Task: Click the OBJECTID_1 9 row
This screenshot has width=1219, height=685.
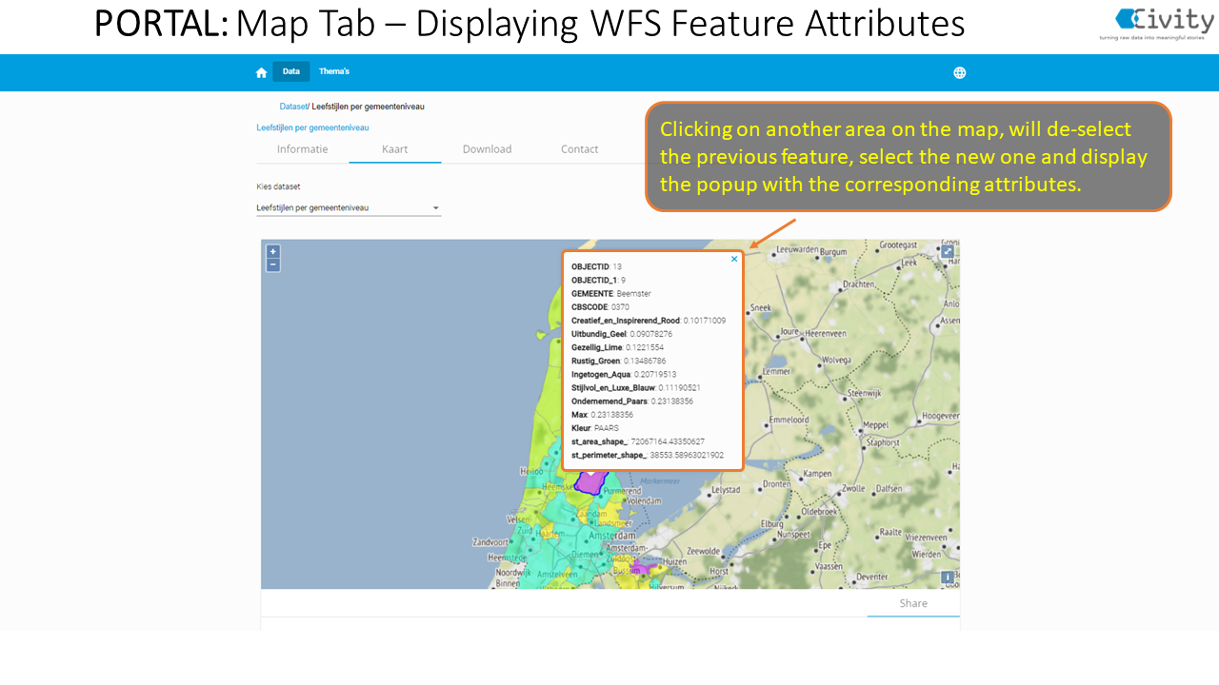Action: point(599,281)
